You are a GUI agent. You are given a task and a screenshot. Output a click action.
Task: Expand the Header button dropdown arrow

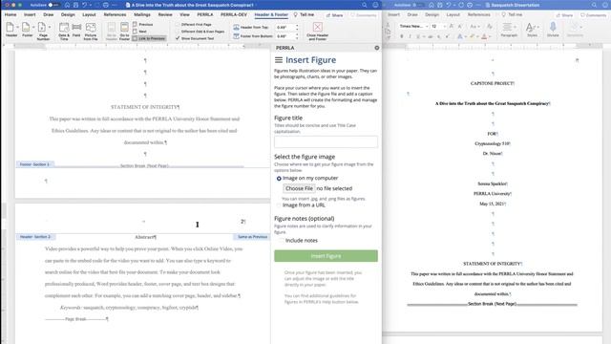17,28
